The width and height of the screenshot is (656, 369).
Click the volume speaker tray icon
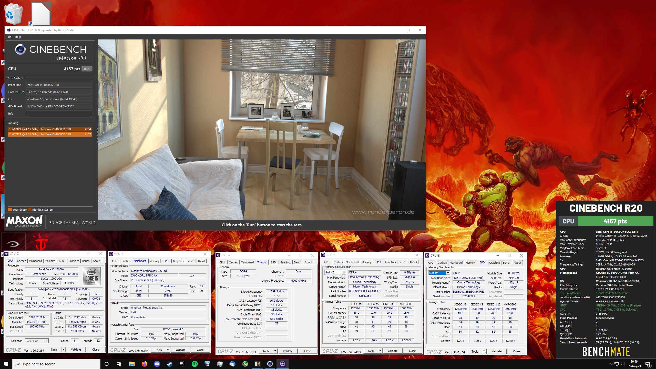[x=622, y=364]
